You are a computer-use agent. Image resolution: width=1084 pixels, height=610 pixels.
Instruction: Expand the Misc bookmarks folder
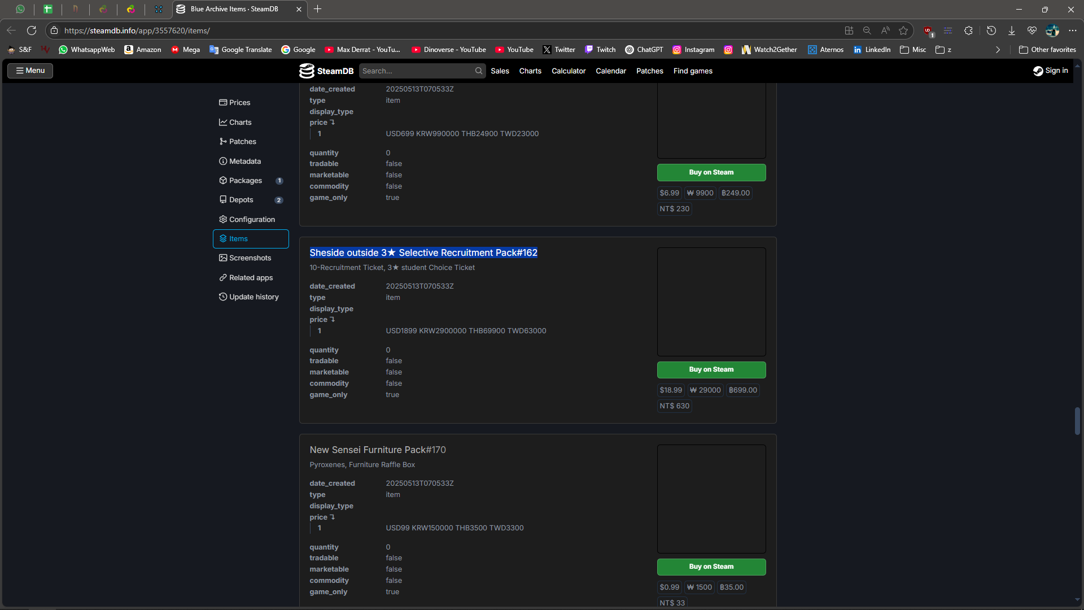[913, 50]
